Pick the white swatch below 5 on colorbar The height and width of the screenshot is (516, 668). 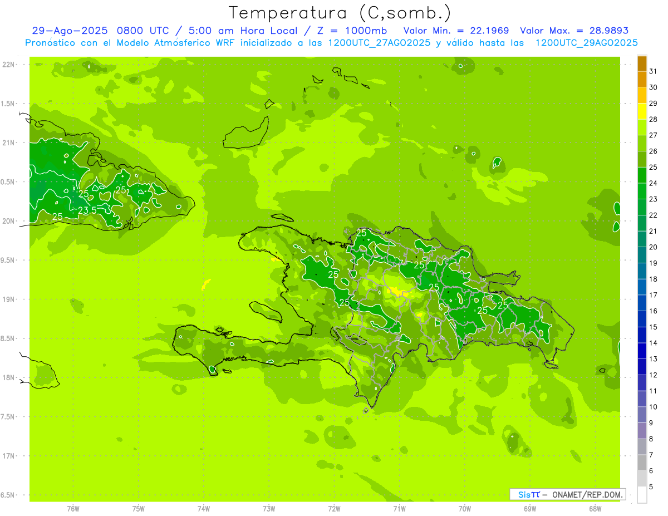(642, 495)
